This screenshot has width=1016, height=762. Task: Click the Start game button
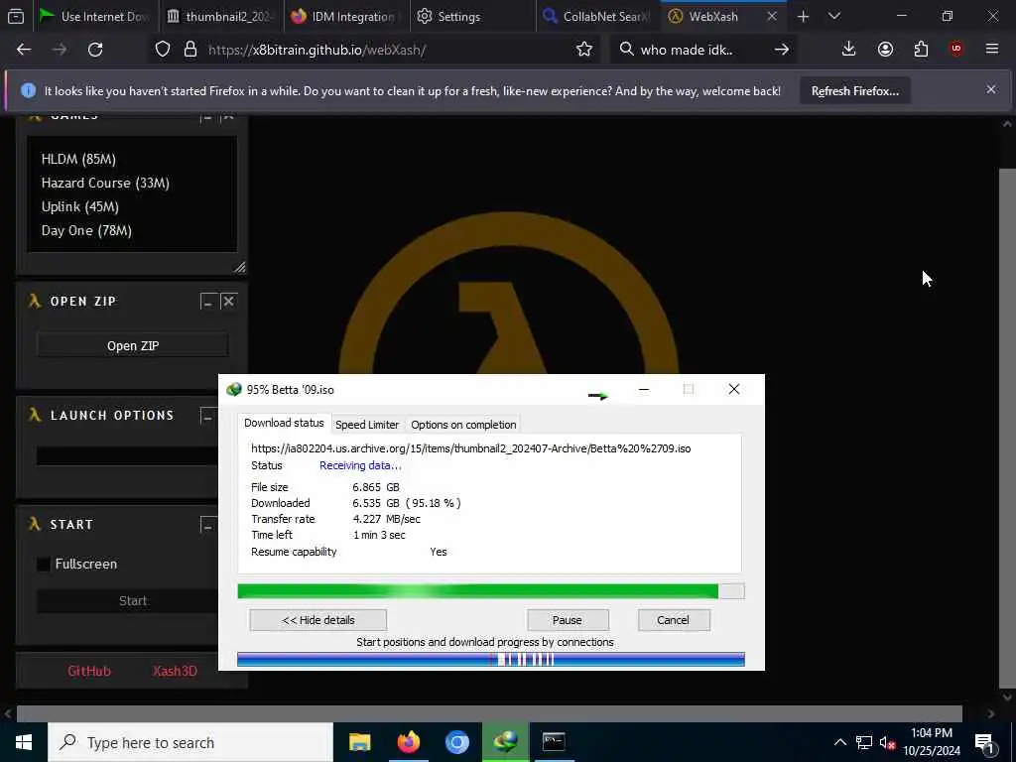(127, 600)
